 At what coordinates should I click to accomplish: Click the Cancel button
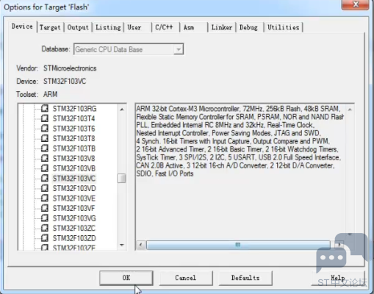(x=186, y=278)
